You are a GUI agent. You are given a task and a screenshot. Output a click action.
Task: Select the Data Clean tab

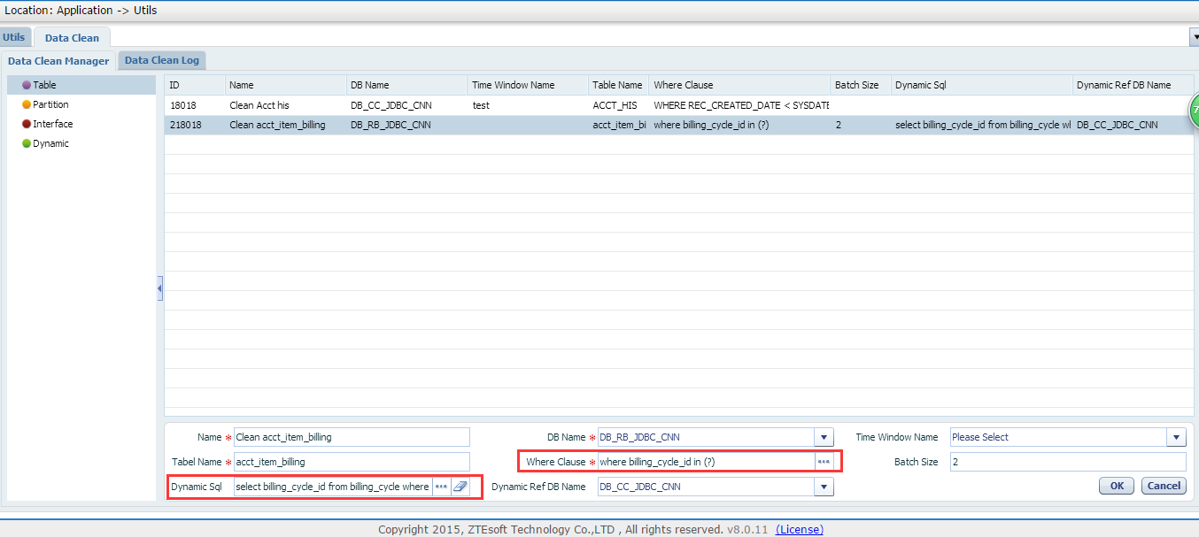coord(72,38)
